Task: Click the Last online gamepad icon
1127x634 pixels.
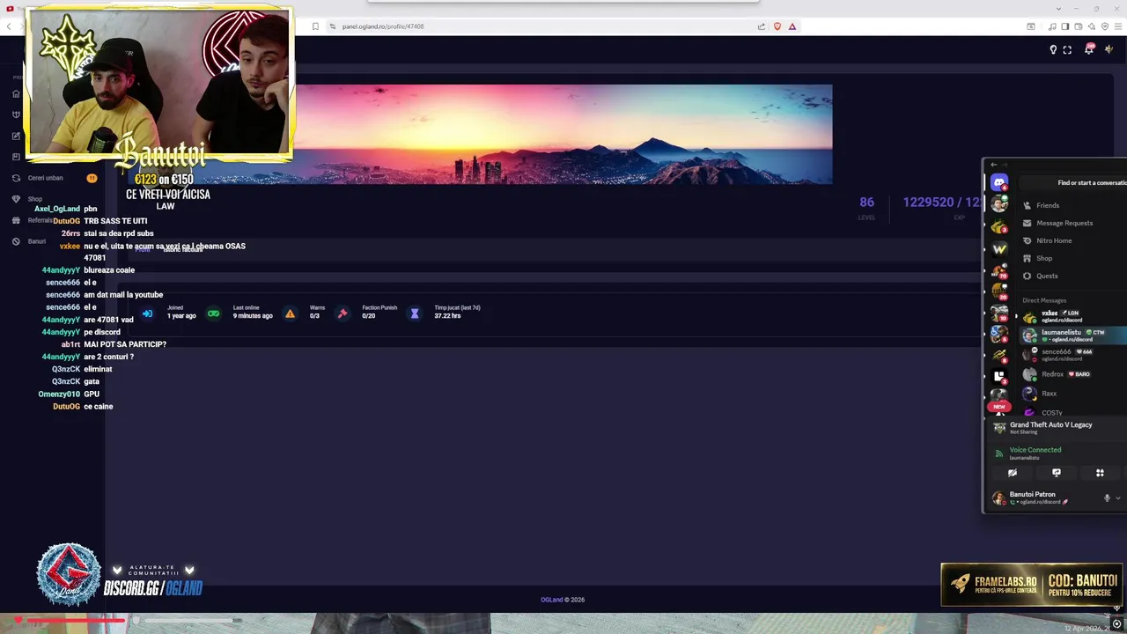Action: [x=213, y=313]
